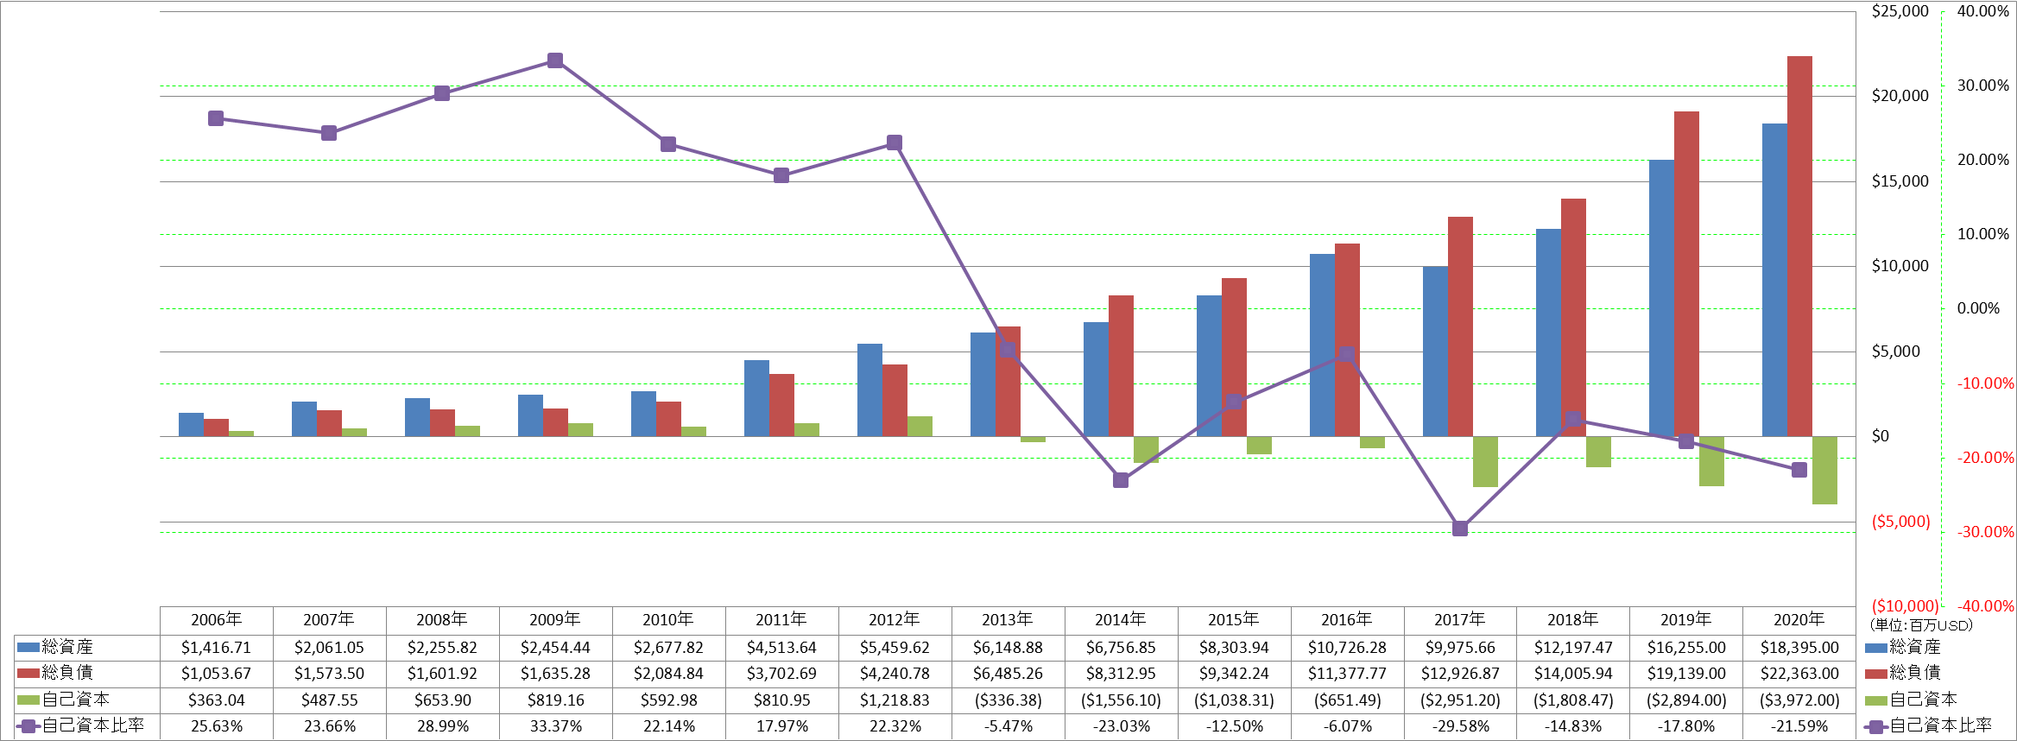
Task: Click the equity ratio cell -21.59%
Action: (x=1799, y=726)
